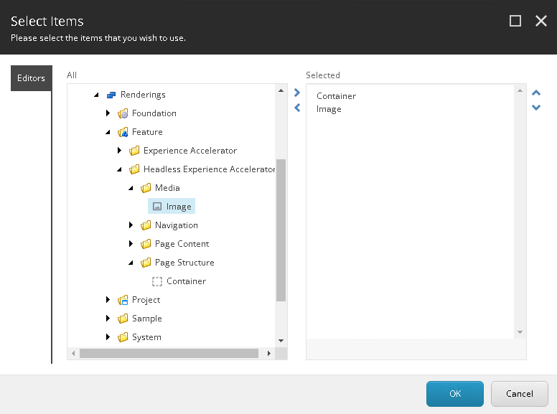557x414 pixels.
Task: Select the Foundation tree label
Action: click(x=154, y=113)
